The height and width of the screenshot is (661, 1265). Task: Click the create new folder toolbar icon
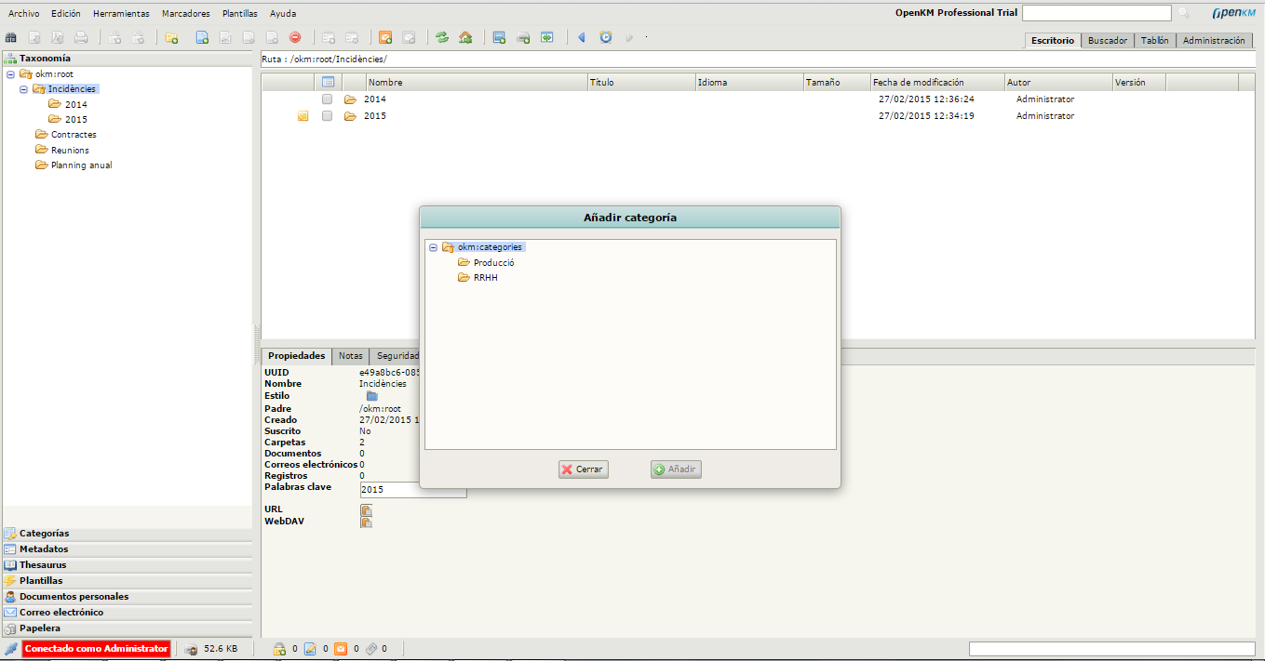click(x=171, y=37)
